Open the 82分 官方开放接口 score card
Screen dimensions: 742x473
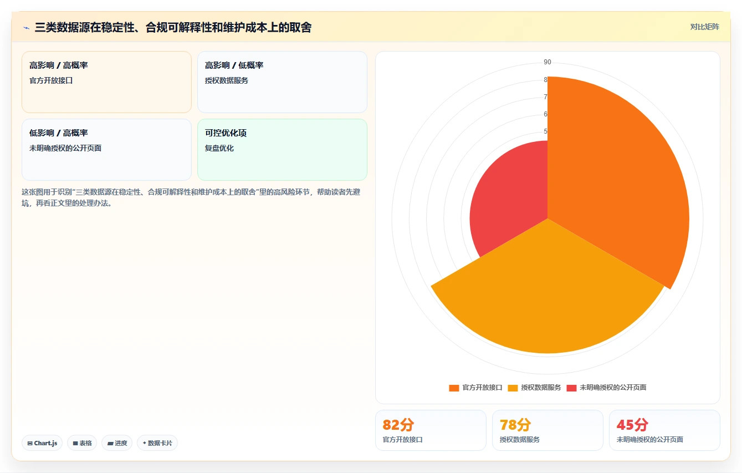431,430
